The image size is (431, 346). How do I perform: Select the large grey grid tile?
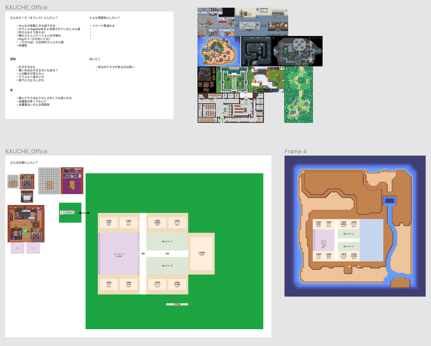coord(50,181)
